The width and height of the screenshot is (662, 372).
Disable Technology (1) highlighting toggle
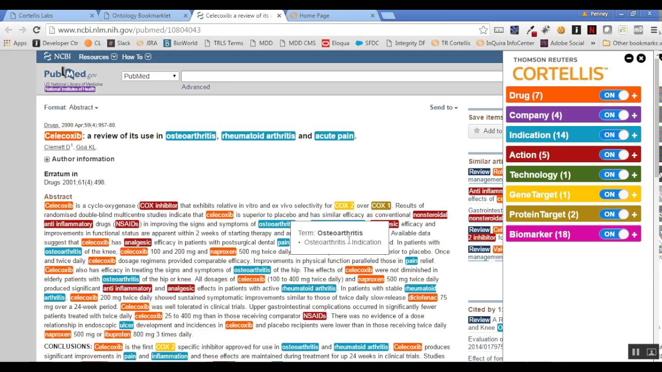coord(614,175)
